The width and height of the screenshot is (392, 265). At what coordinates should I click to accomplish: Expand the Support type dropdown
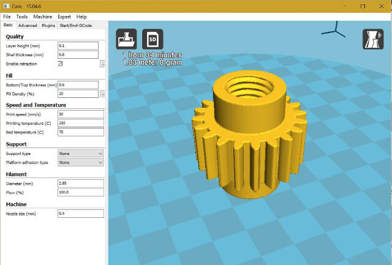pyautogui.click(x=81, y=154)
